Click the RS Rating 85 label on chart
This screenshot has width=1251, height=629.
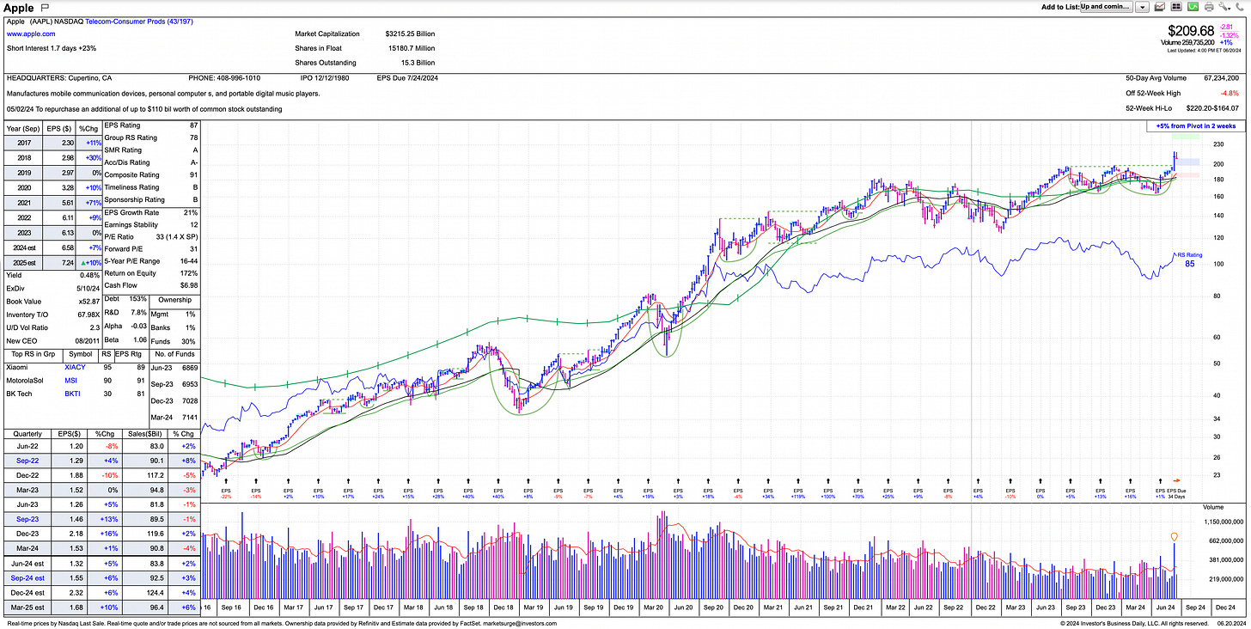[x=1190, y=260]
